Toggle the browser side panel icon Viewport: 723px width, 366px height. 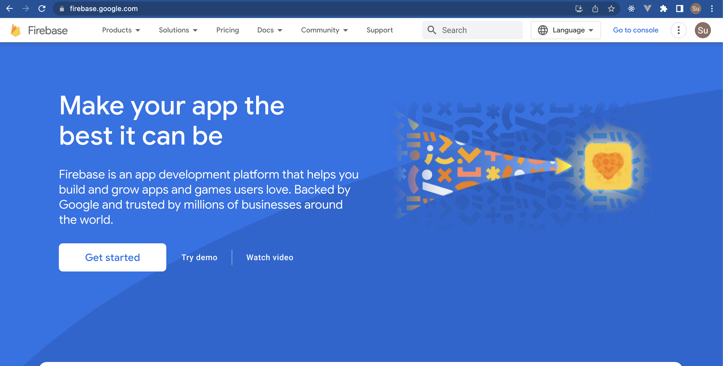click(x=679, y=9)
